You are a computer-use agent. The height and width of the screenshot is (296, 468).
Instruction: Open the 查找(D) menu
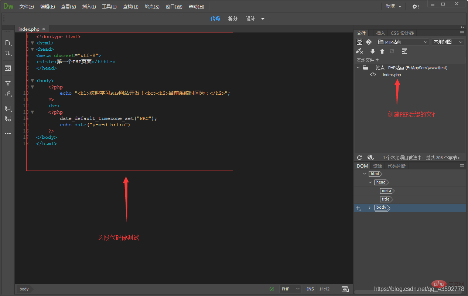(130, 7)
